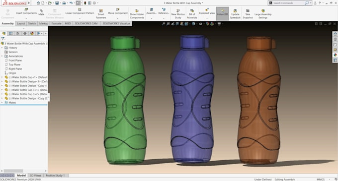The image size is (338, 181).
Task: Open Exploded View dropdown arrow
Action: (x=207, y=18)
